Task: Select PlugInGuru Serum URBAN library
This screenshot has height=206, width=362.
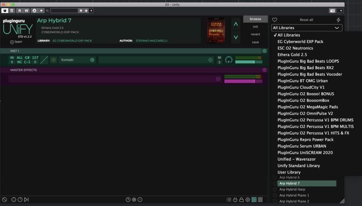Action: (x=302, y=146)
